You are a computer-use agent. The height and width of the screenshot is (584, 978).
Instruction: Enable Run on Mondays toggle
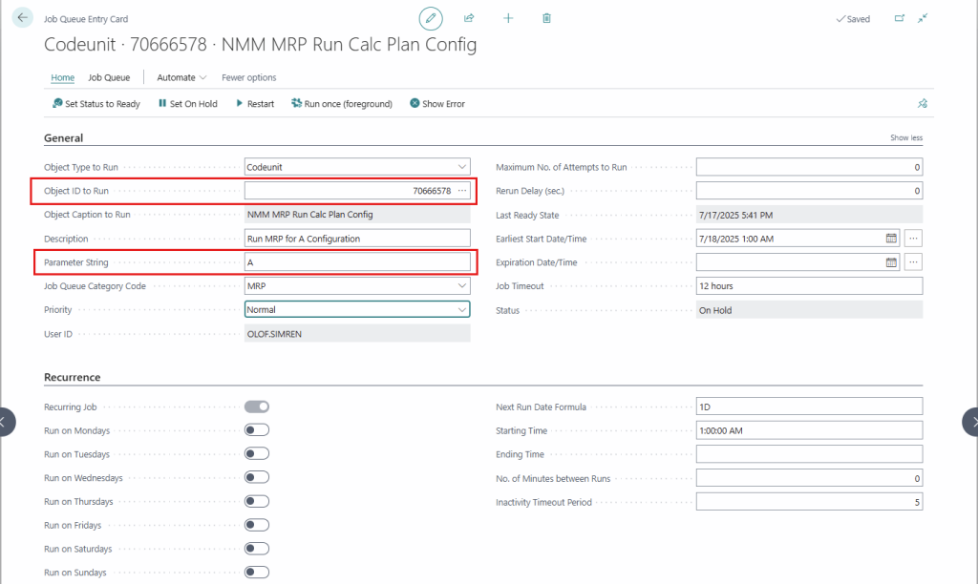(x=257, y=430)
